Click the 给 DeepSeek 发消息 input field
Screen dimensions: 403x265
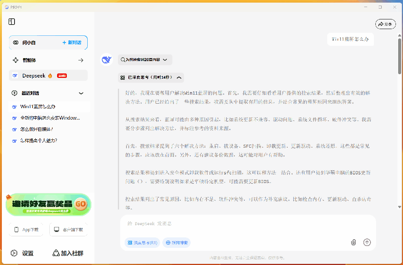tap(248, 224)
